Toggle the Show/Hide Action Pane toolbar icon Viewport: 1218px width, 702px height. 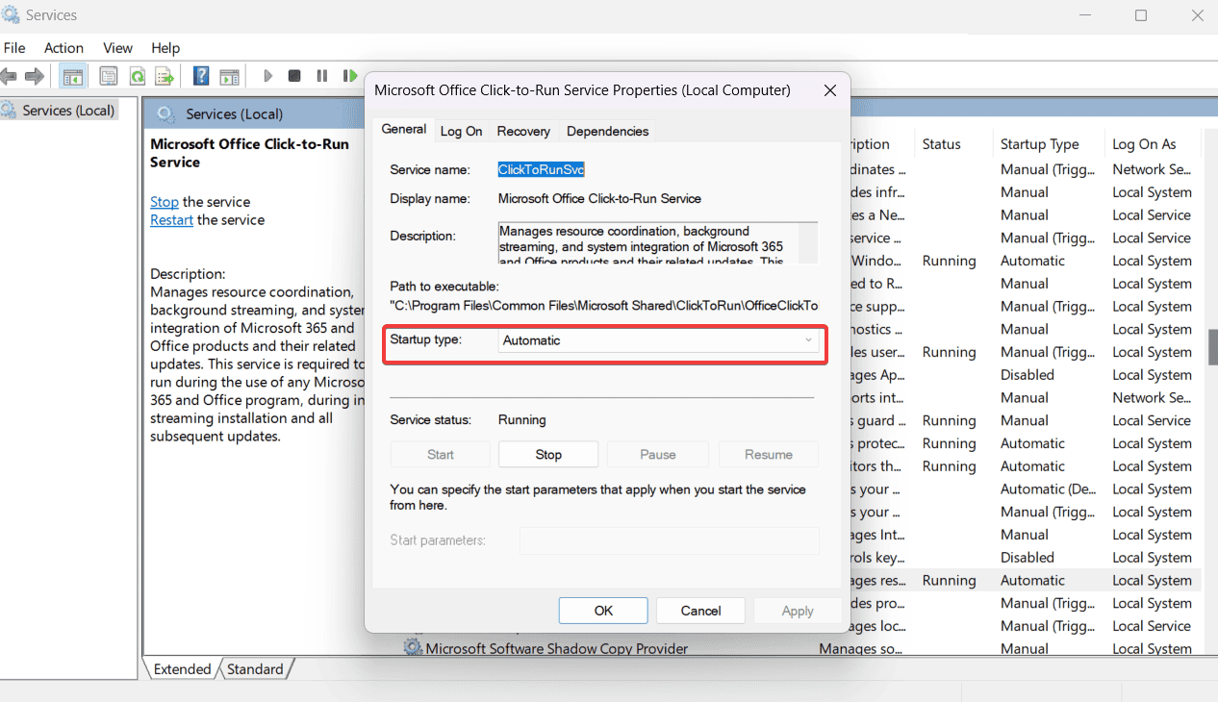pos(229,76)
